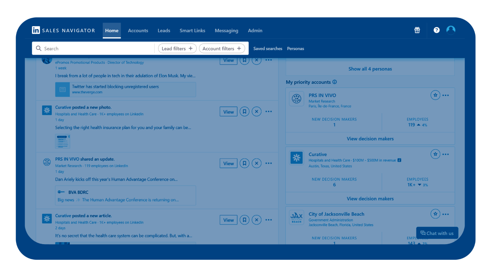Click PRS IN VIVO logo on shared update
Screen dimensions: 490x276
[x=47, y=162]
